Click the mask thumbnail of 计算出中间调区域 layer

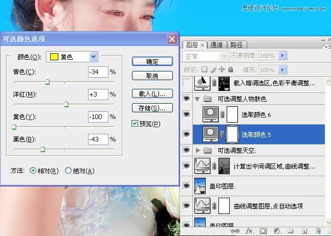click(224, 166)
